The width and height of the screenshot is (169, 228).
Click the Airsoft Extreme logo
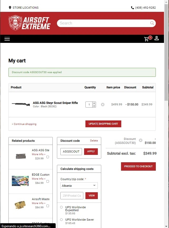tap(29, 23)
